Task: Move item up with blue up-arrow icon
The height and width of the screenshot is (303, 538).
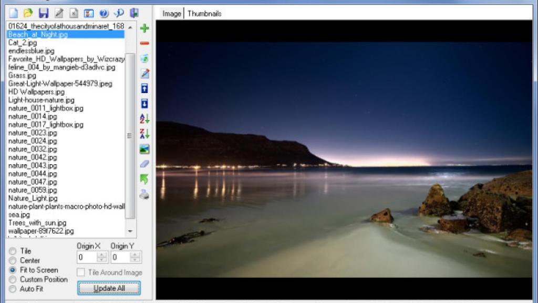Action: (144, 88)
